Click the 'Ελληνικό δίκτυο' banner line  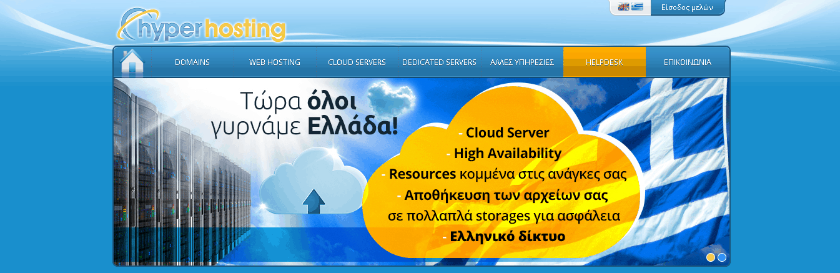[x=503, y=237]
